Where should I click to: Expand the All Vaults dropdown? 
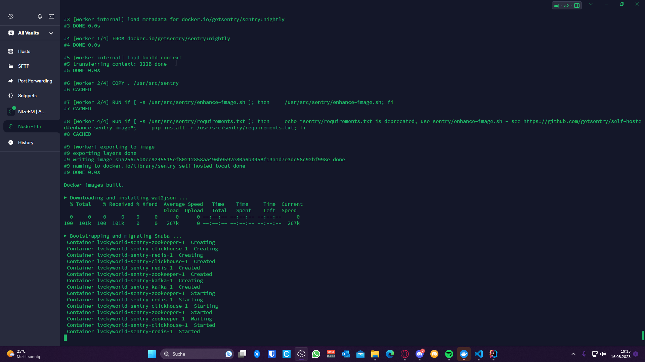(51, 33)
